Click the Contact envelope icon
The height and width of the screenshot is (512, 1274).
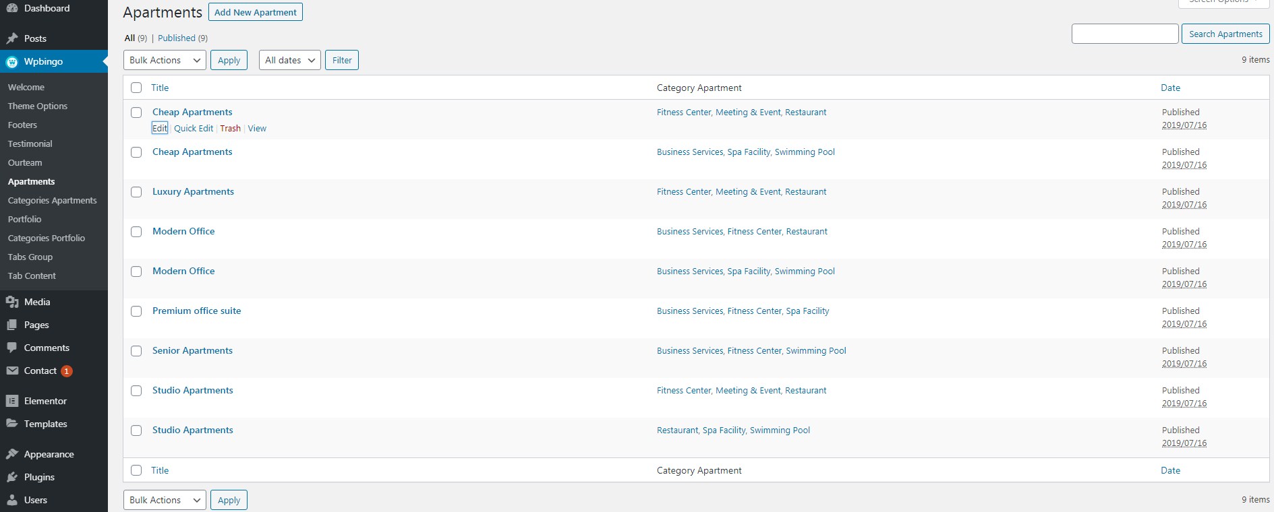point(12,371)
